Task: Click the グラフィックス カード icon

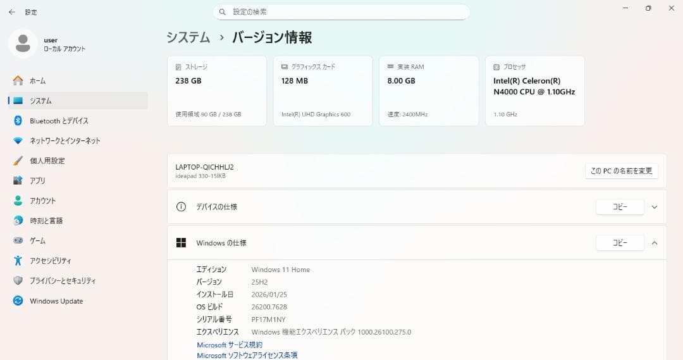Action: (285, 66)
